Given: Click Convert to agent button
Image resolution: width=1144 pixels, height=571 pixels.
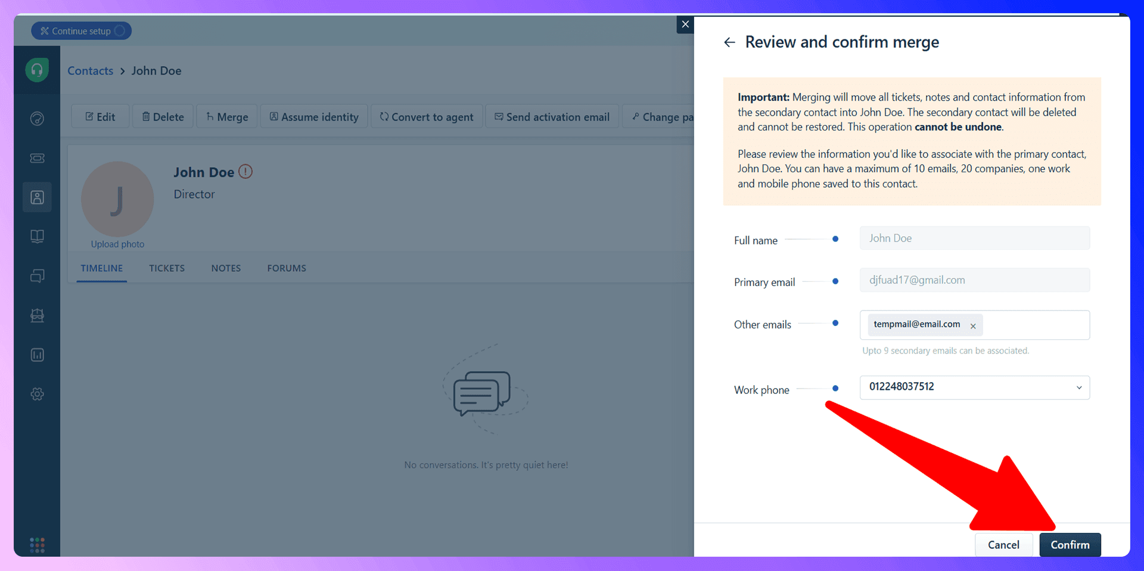Looking at the screenshot, I should click(x=427, y=117).
